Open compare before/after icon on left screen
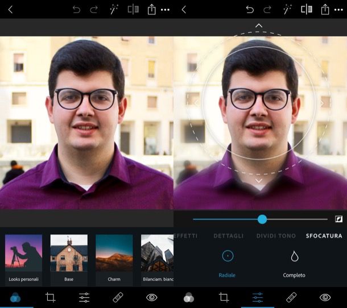347x308 pixels. 133,10
